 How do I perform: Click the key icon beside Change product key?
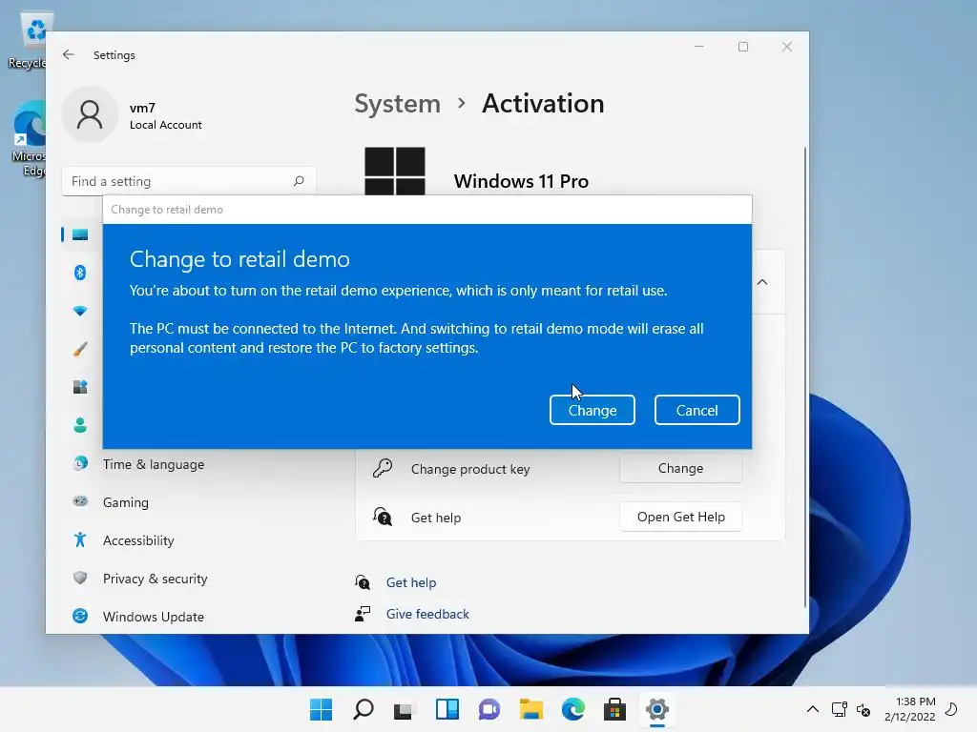(x=382, y=468)
